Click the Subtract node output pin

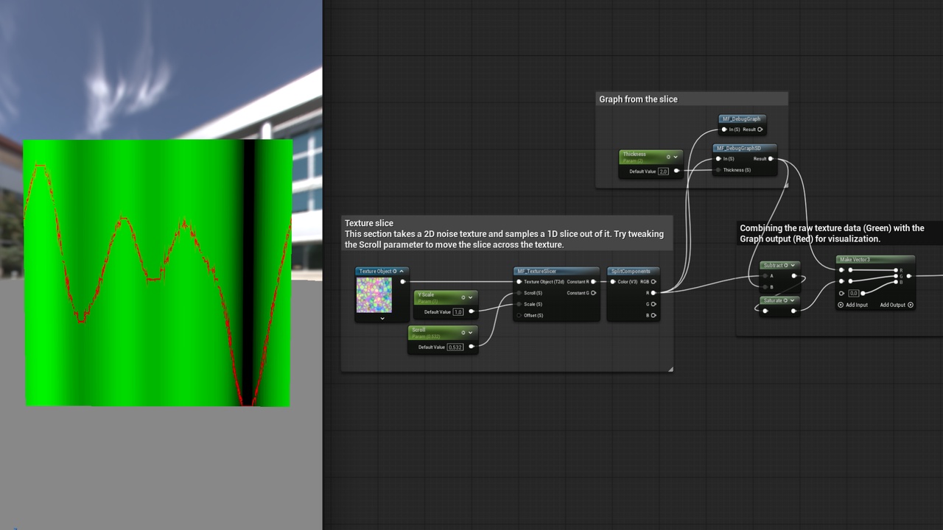[793, 276]
